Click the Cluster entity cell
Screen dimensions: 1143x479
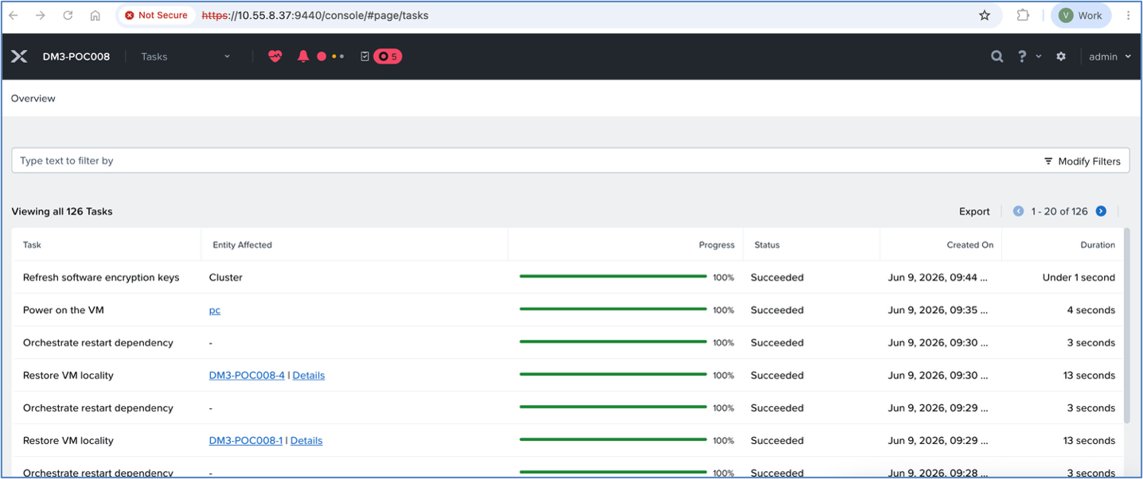coord(226,277)
